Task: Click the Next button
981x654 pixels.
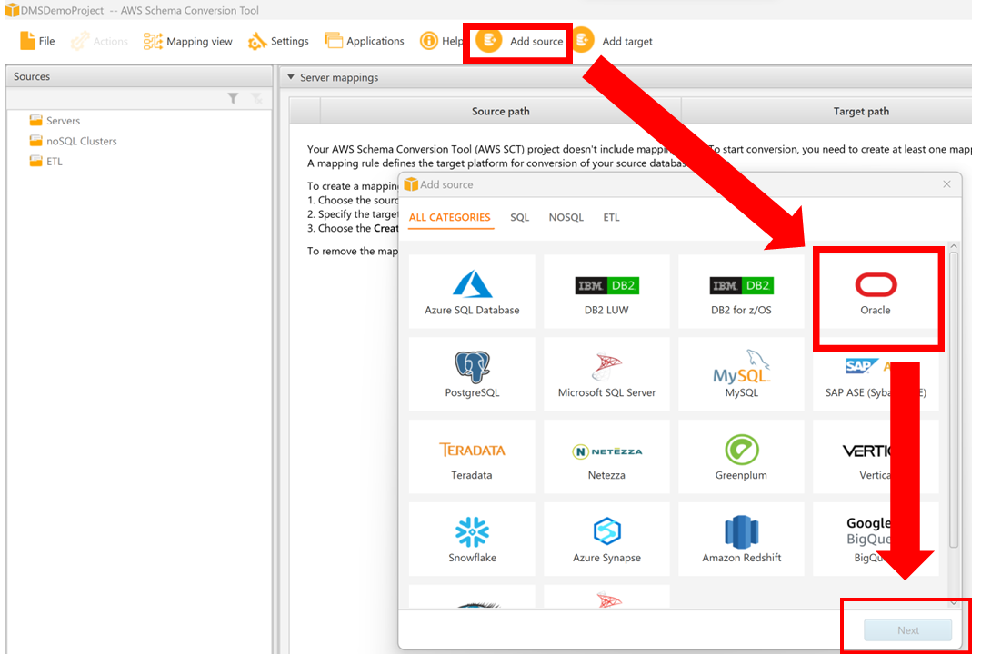Action: tap(907, 630)
